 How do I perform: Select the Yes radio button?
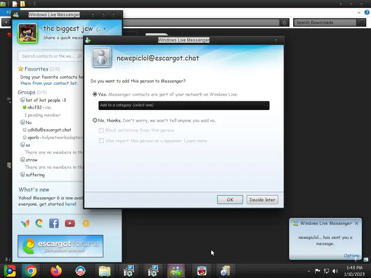tap(95, 94)
